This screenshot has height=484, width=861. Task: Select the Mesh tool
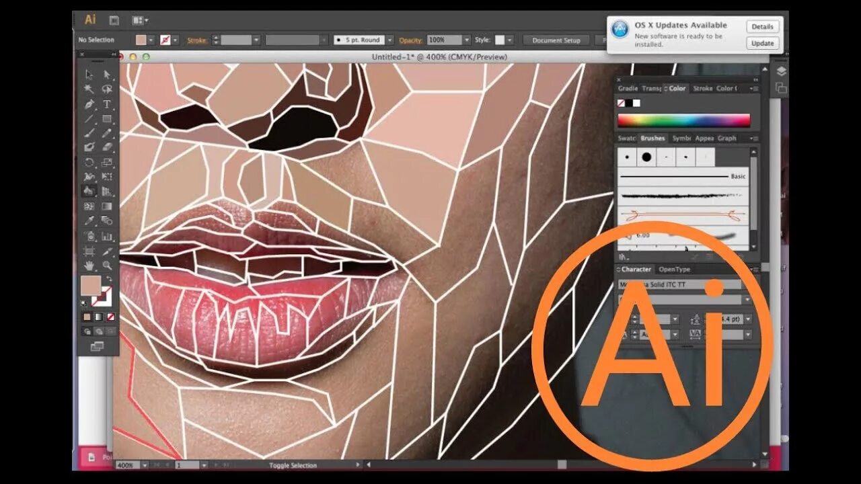pos(89,206)
